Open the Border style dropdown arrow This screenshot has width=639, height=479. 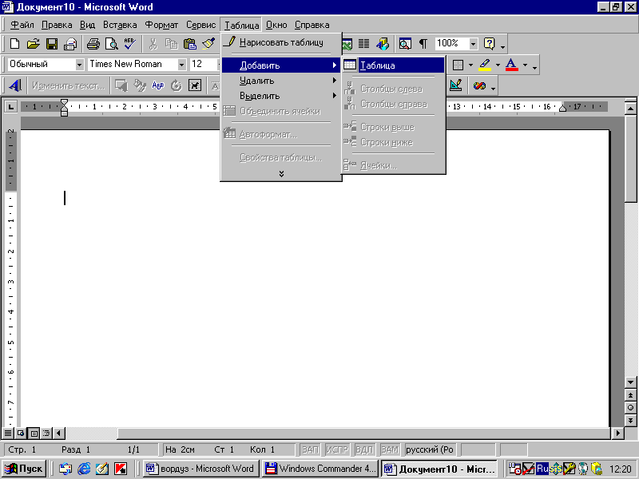pyautogui.click(x=470, y=65)
